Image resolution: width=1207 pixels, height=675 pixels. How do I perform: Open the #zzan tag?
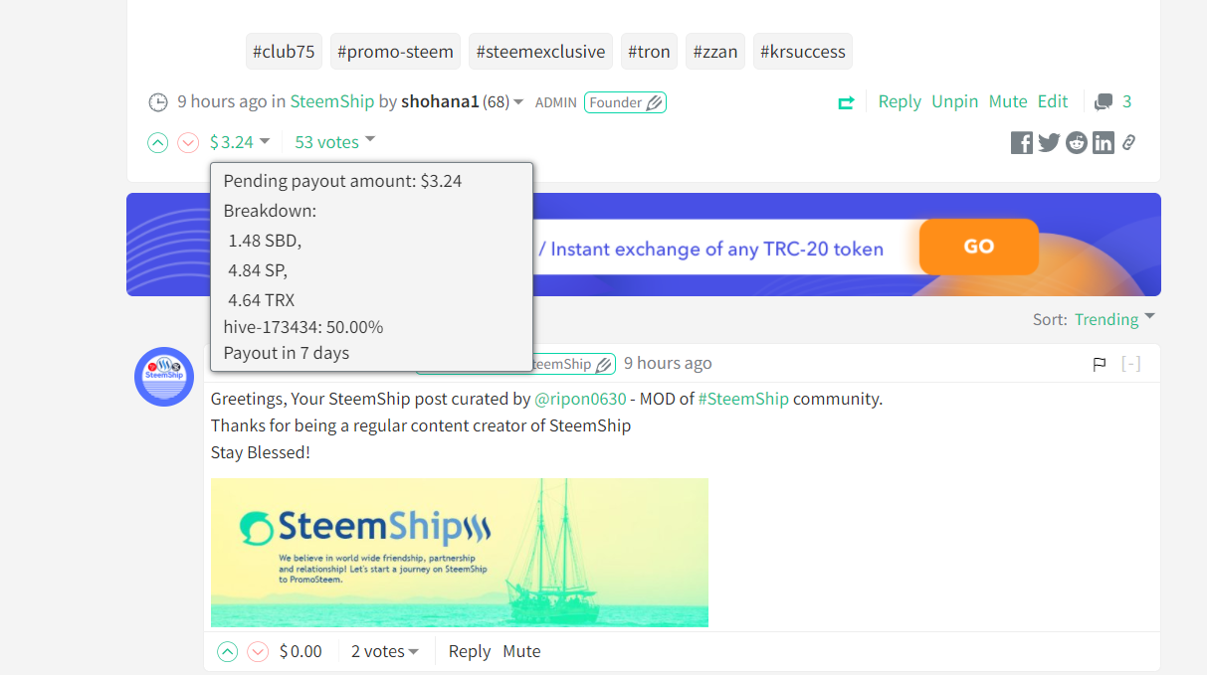[715, 52]
